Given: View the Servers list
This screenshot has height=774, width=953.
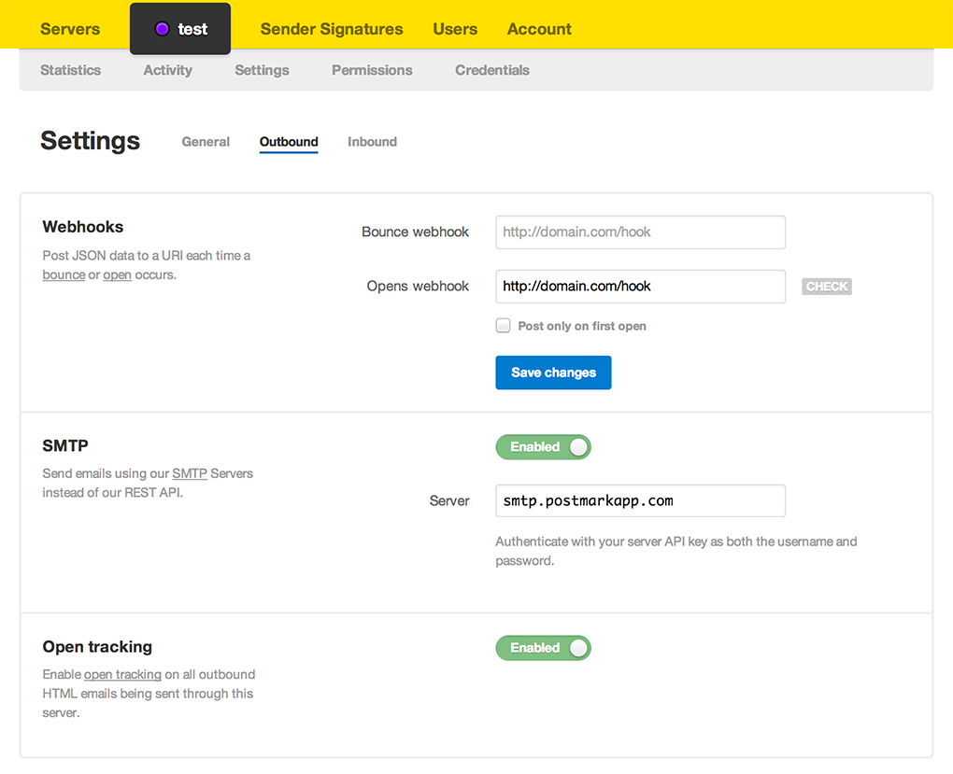Looking at the screenshot, I should (x=69, y=28).
